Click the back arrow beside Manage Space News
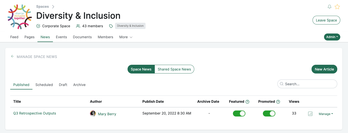This screenshot has height=133, width=348. [x=12, y=56]
